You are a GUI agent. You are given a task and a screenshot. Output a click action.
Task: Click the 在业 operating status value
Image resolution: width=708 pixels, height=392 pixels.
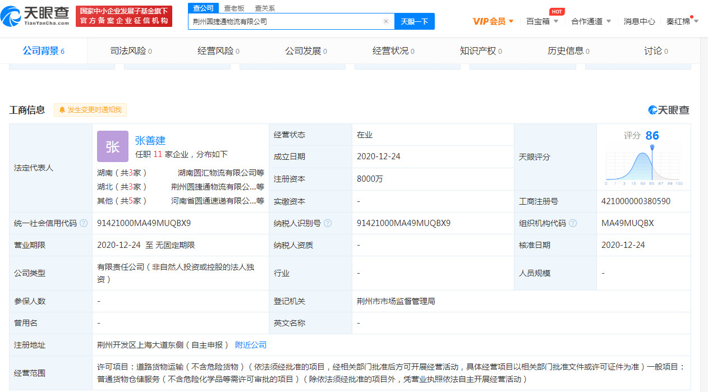point(365,135)
